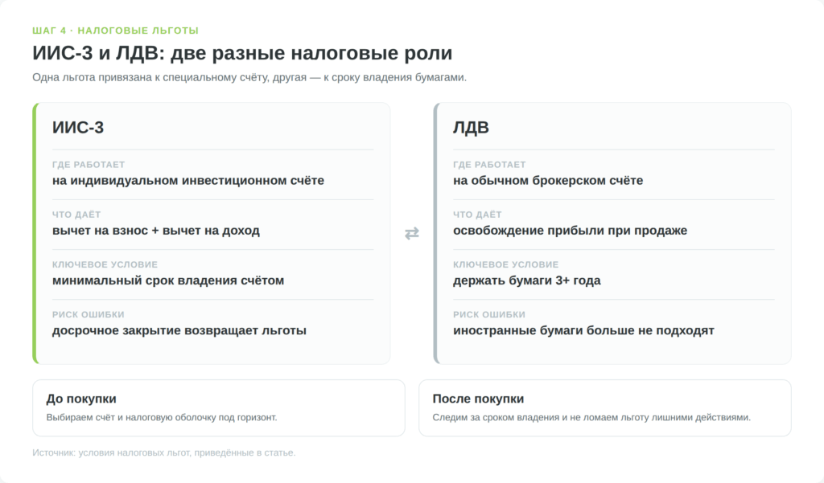The width and height of the screenshot is (824, 483).
Task: Click 'досрочное закрытие возвращает льготы'
Action: 179,331
